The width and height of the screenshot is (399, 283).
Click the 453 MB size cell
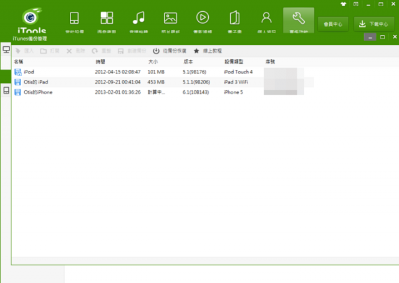tap(156, 82)
